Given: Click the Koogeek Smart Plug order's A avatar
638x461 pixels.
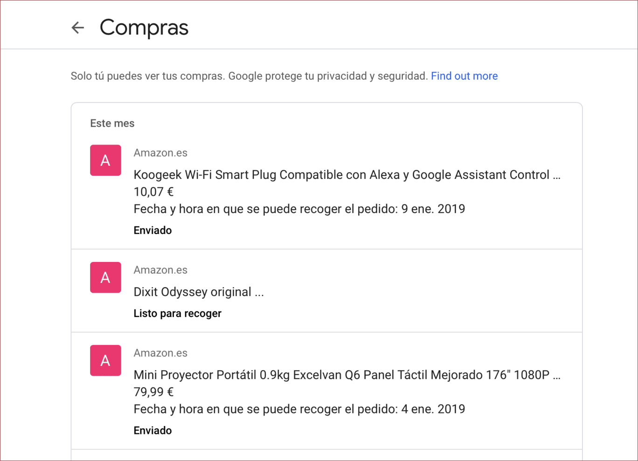Looking at the screenshot, I should pos(105,160).
